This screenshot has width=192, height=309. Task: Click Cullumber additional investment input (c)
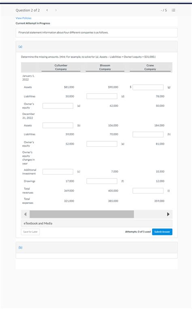(x=58, y=172)
